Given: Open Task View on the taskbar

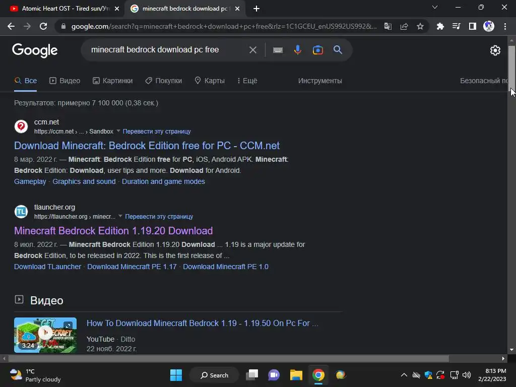Looking at the screenshot, I should click(252, 375).
